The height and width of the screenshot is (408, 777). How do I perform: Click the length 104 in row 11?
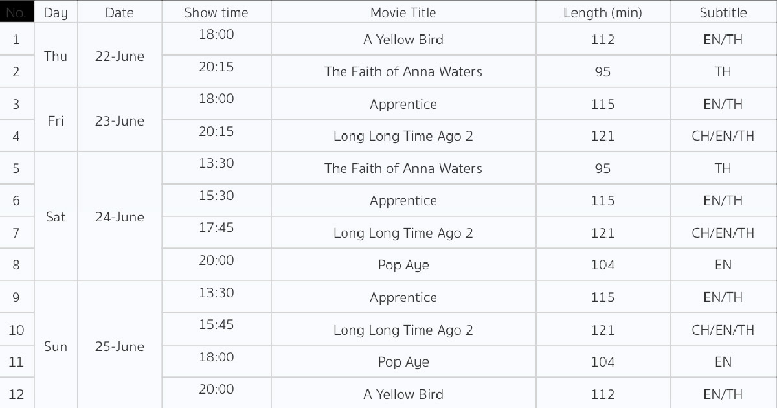coord(603,361)
